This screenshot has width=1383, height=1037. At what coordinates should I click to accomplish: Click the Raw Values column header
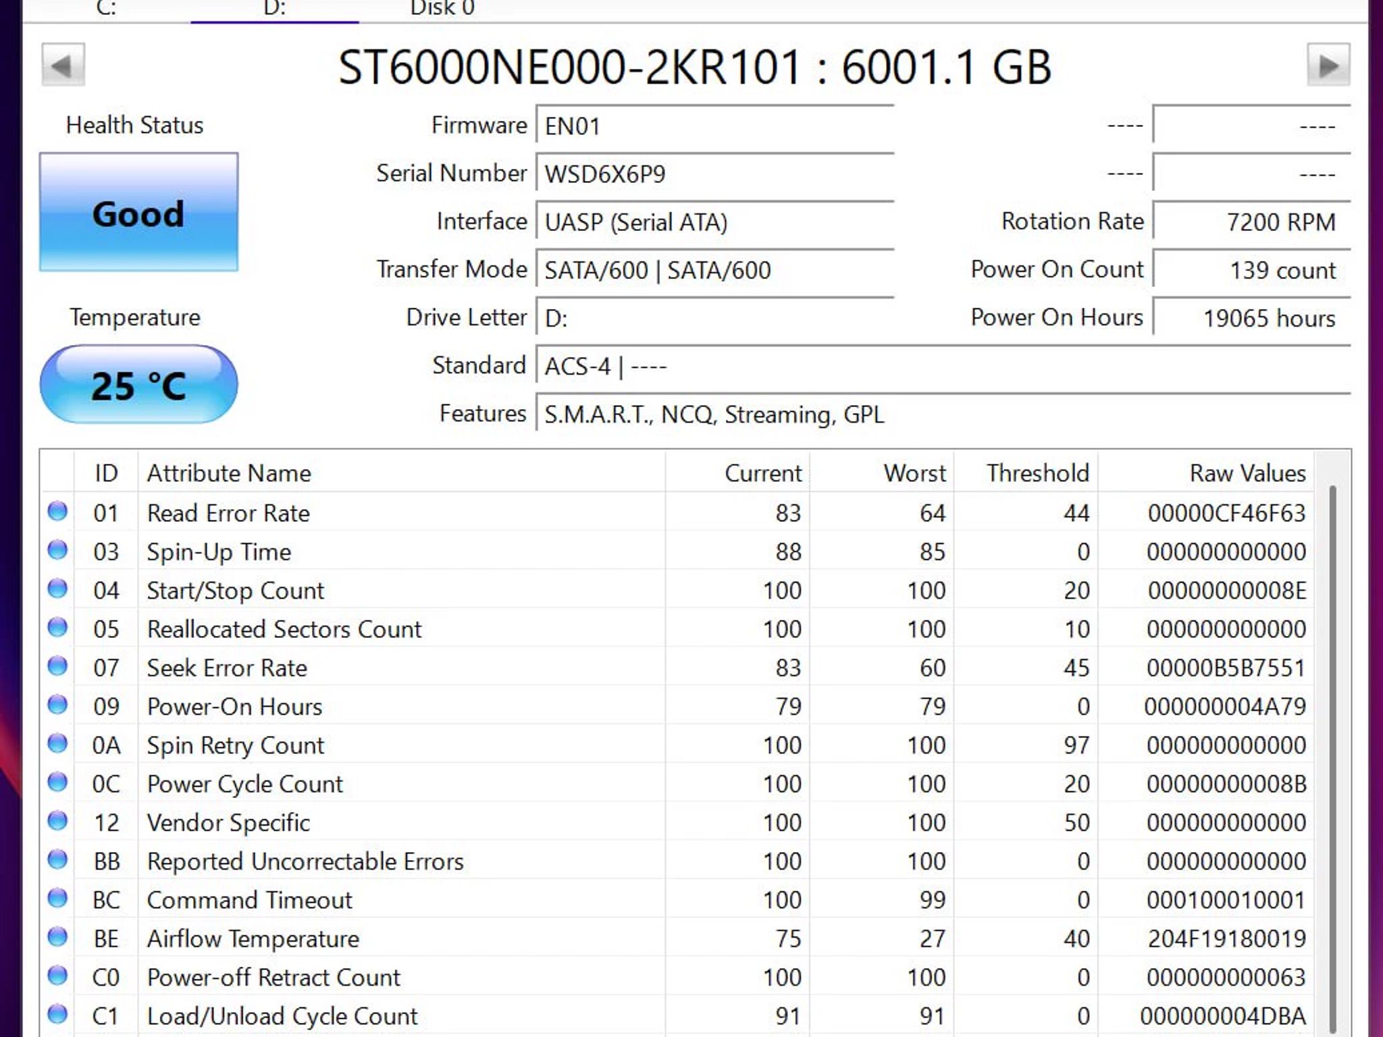point(1206,473)
